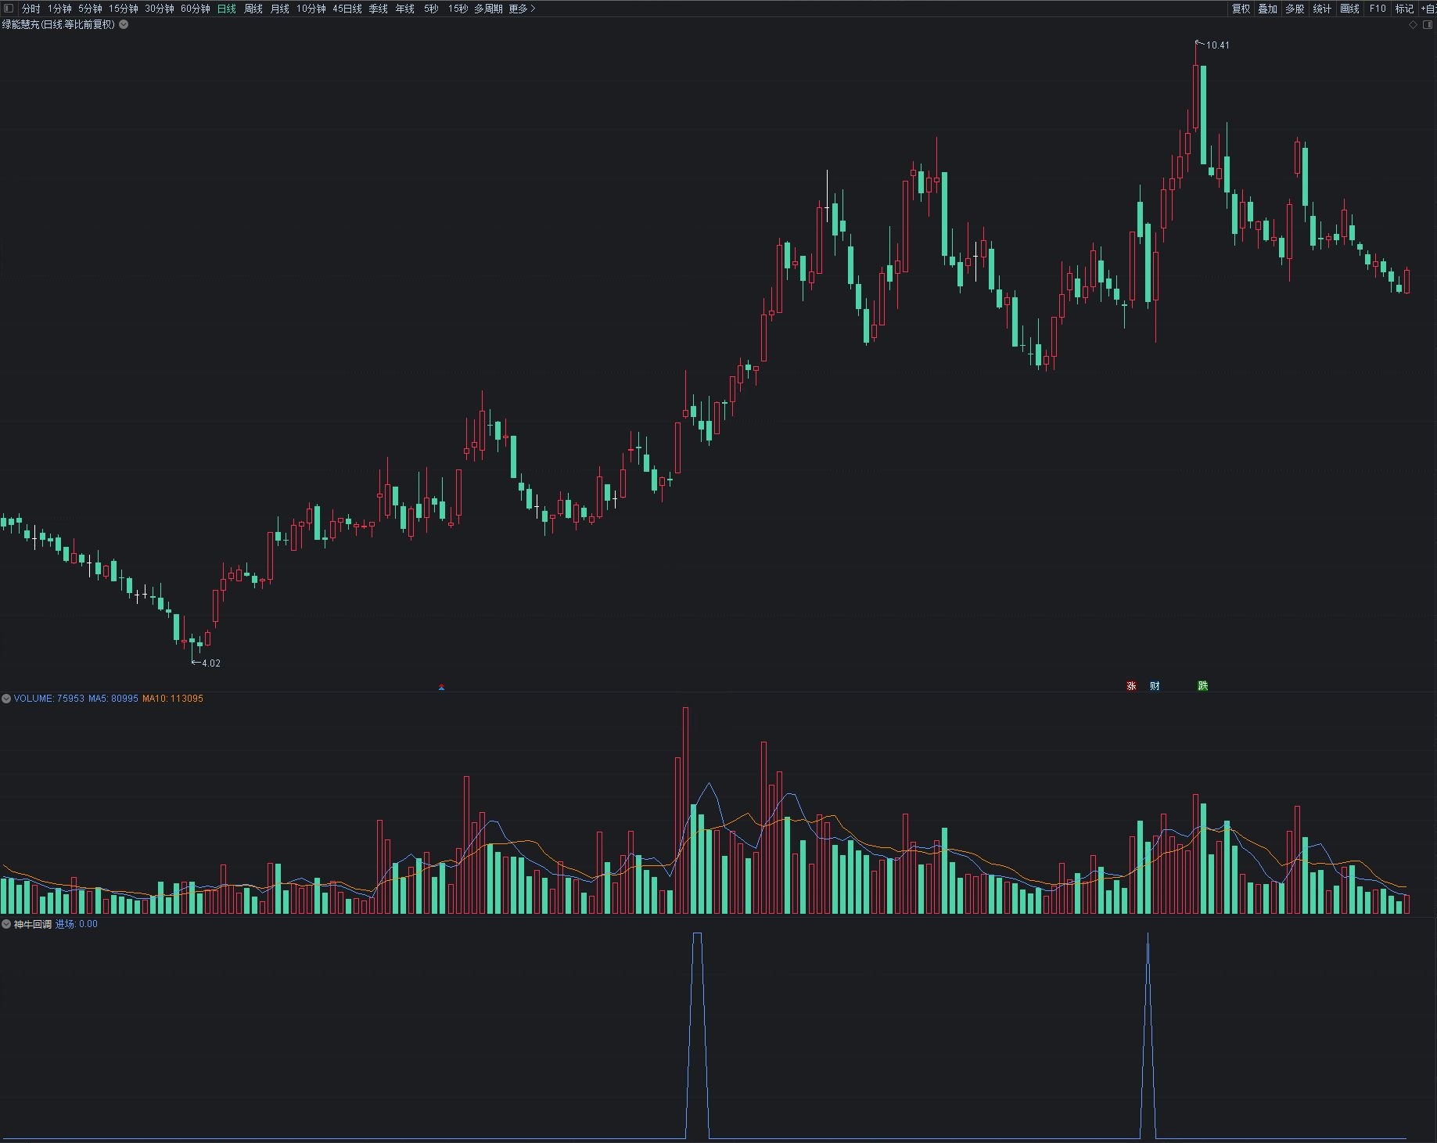
Task: Switch to 季线 quarterly chart
Action: click(x=379, y=9)
